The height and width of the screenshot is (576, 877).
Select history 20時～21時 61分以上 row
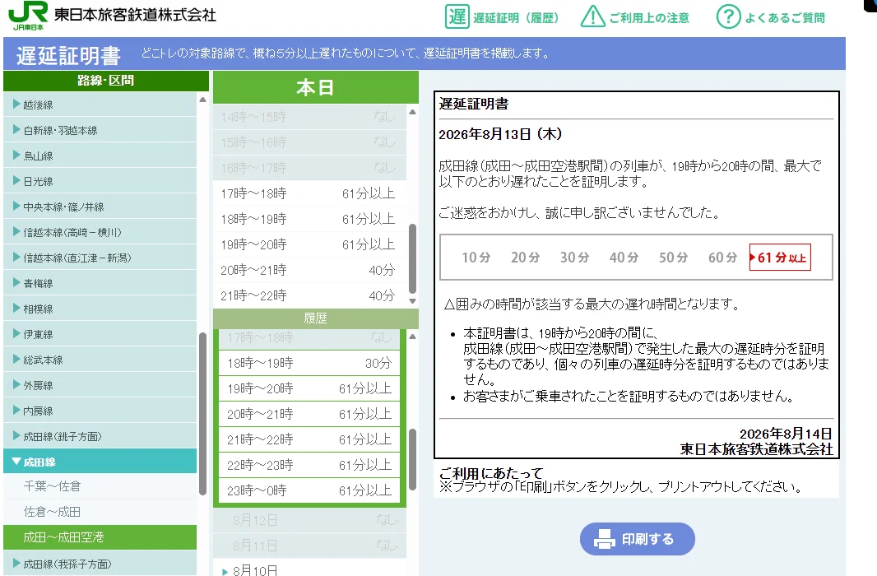pos(309,414)
